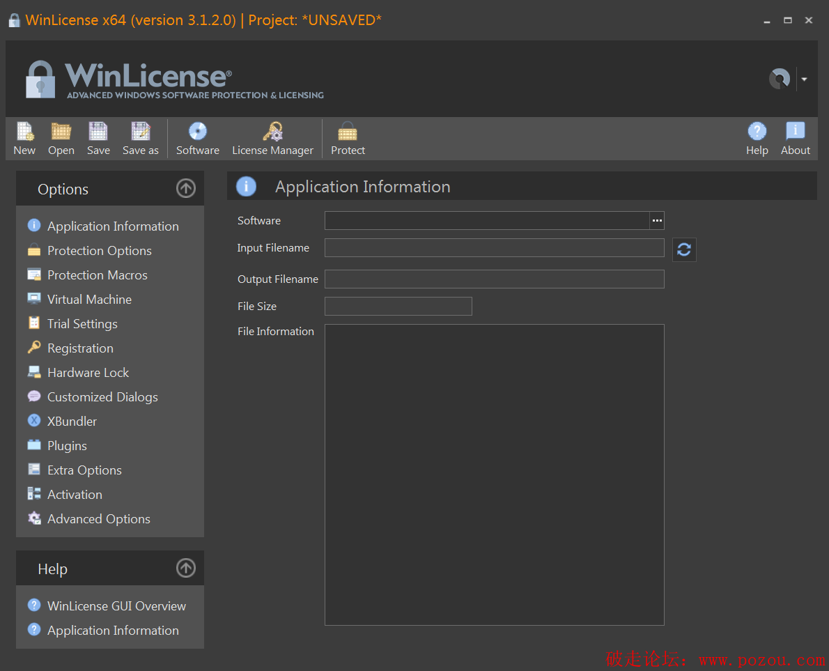This screenshot has width=829, height=671.
Task: Click the Advanced Options gear icon
Action: click(34, 518)
